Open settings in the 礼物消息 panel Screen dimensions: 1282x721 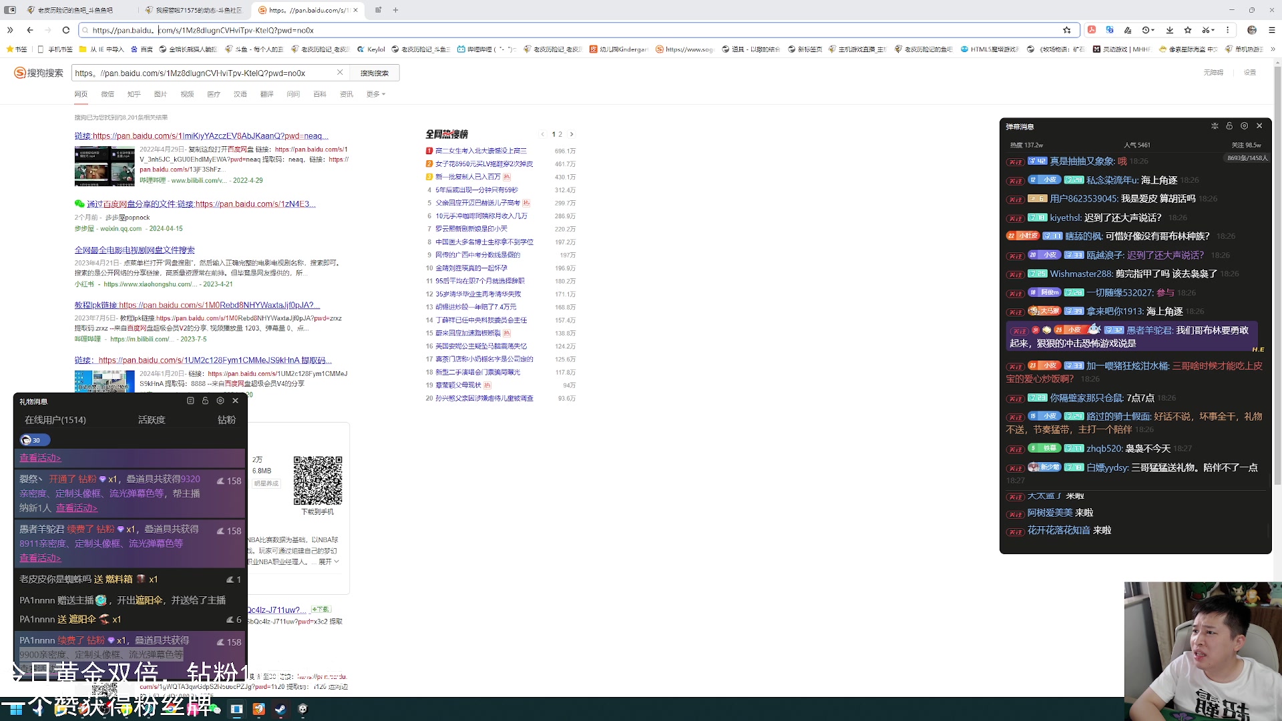pyautogui.click(x=220, y=401)
